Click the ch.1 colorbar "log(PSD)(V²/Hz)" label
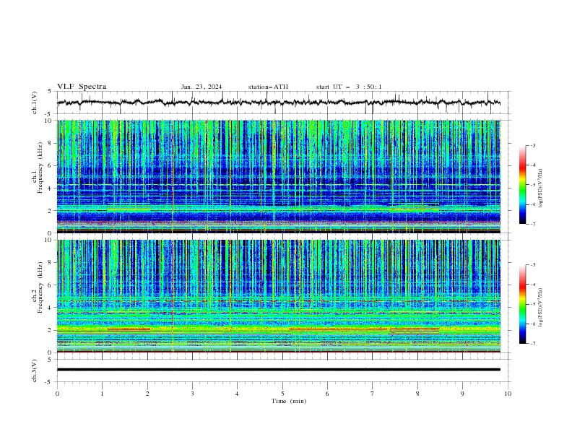The height and width of the screenshot is (442, 572). tap(541, 188)
